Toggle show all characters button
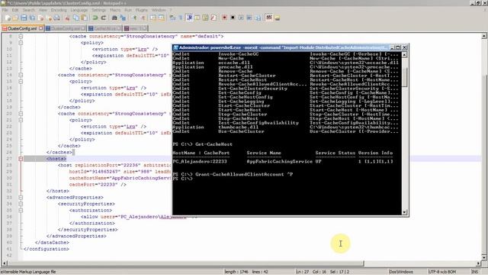The width and height of the screenshot is (488, 275). click(x=181, y=18)
